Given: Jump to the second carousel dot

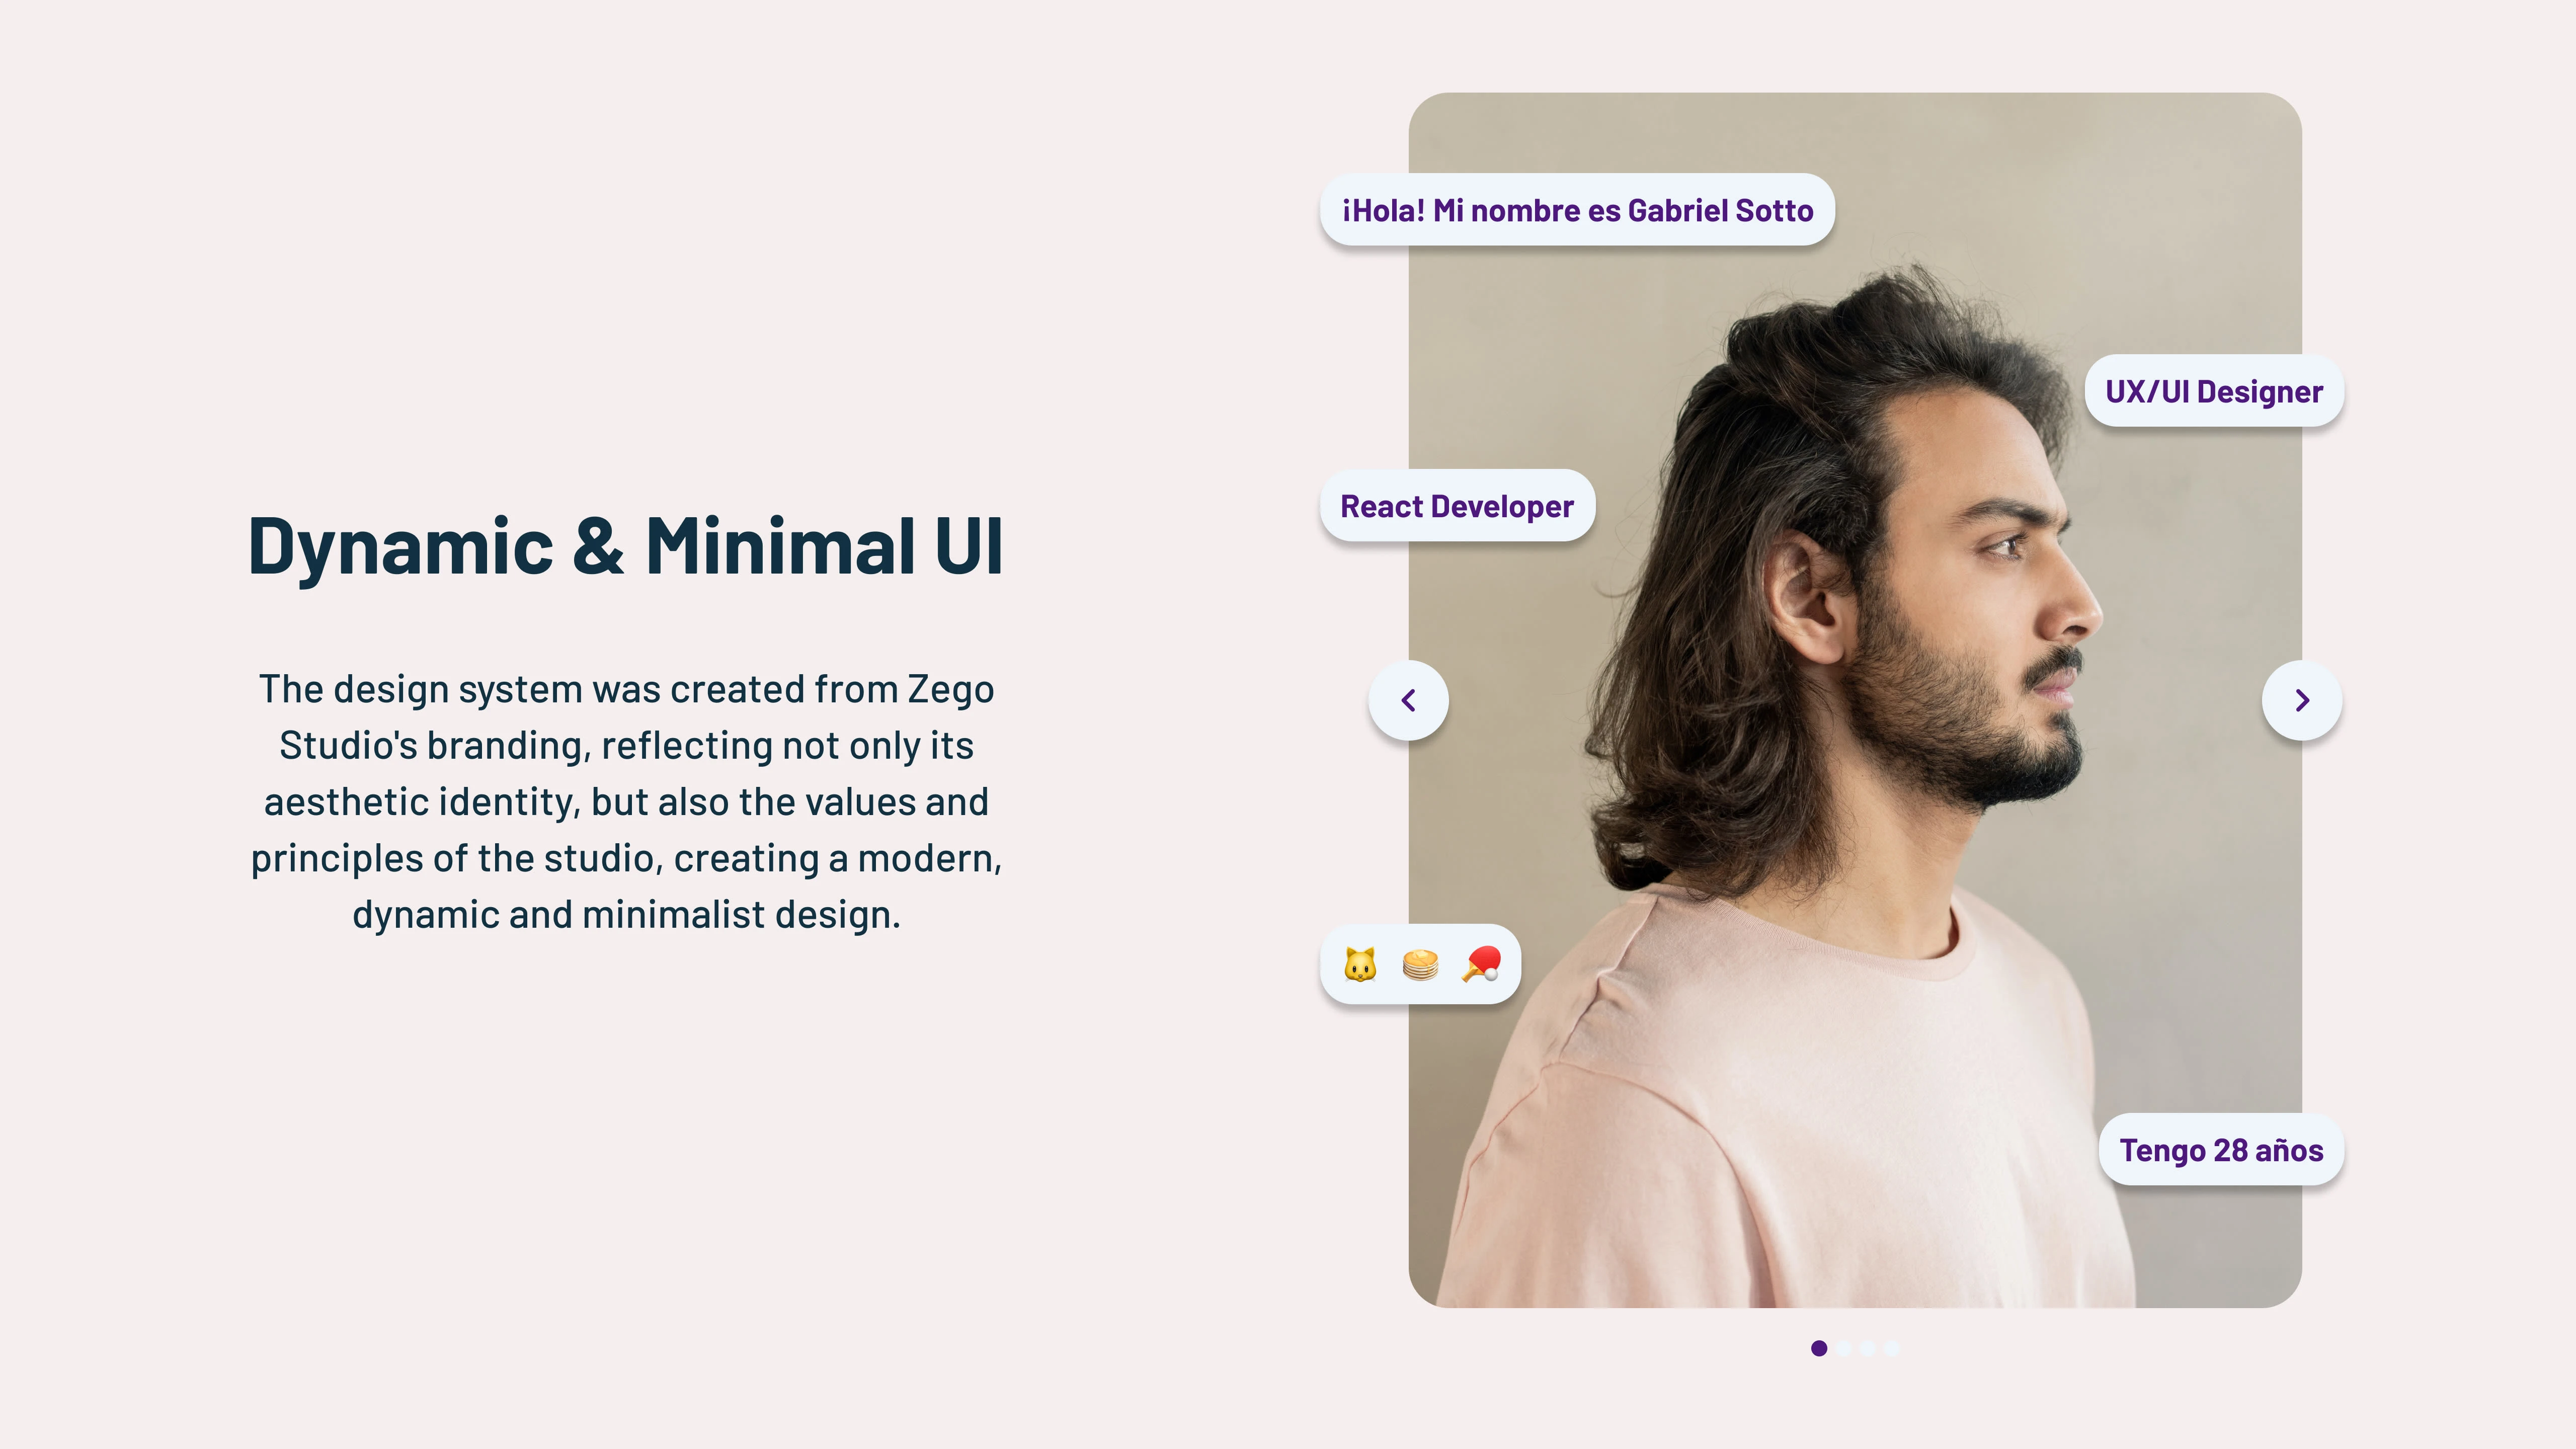Looking at the screenshot, I should [x=1843, y=1348].
